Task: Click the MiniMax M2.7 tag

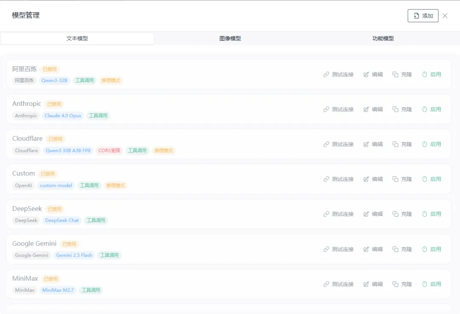Action: (58, 290)
